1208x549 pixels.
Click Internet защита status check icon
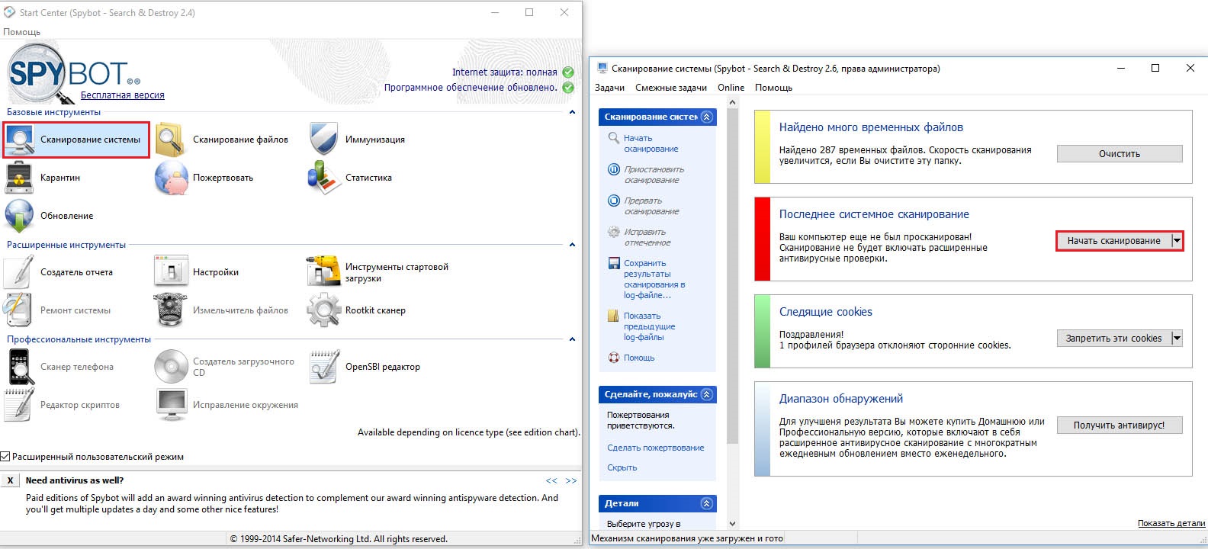[568, 72]
